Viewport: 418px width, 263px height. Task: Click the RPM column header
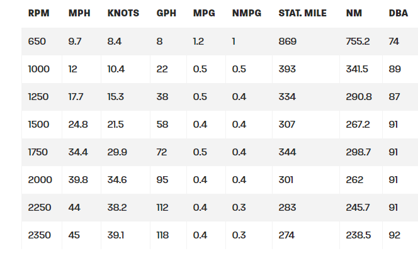pyautogui.click(x=38, y=13)
